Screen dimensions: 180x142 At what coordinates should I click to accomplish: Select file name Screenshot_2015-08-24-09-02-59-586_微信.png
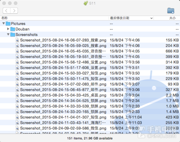[x=63, y=128]
